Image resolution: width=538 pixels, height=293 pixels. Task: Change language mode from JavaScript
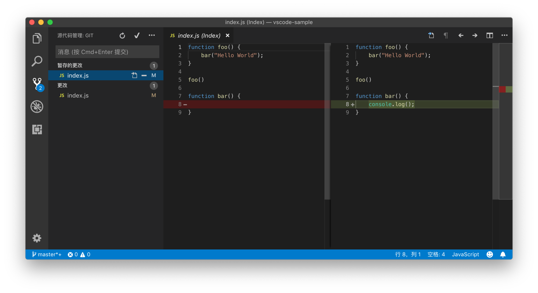(x=465, y=254)
